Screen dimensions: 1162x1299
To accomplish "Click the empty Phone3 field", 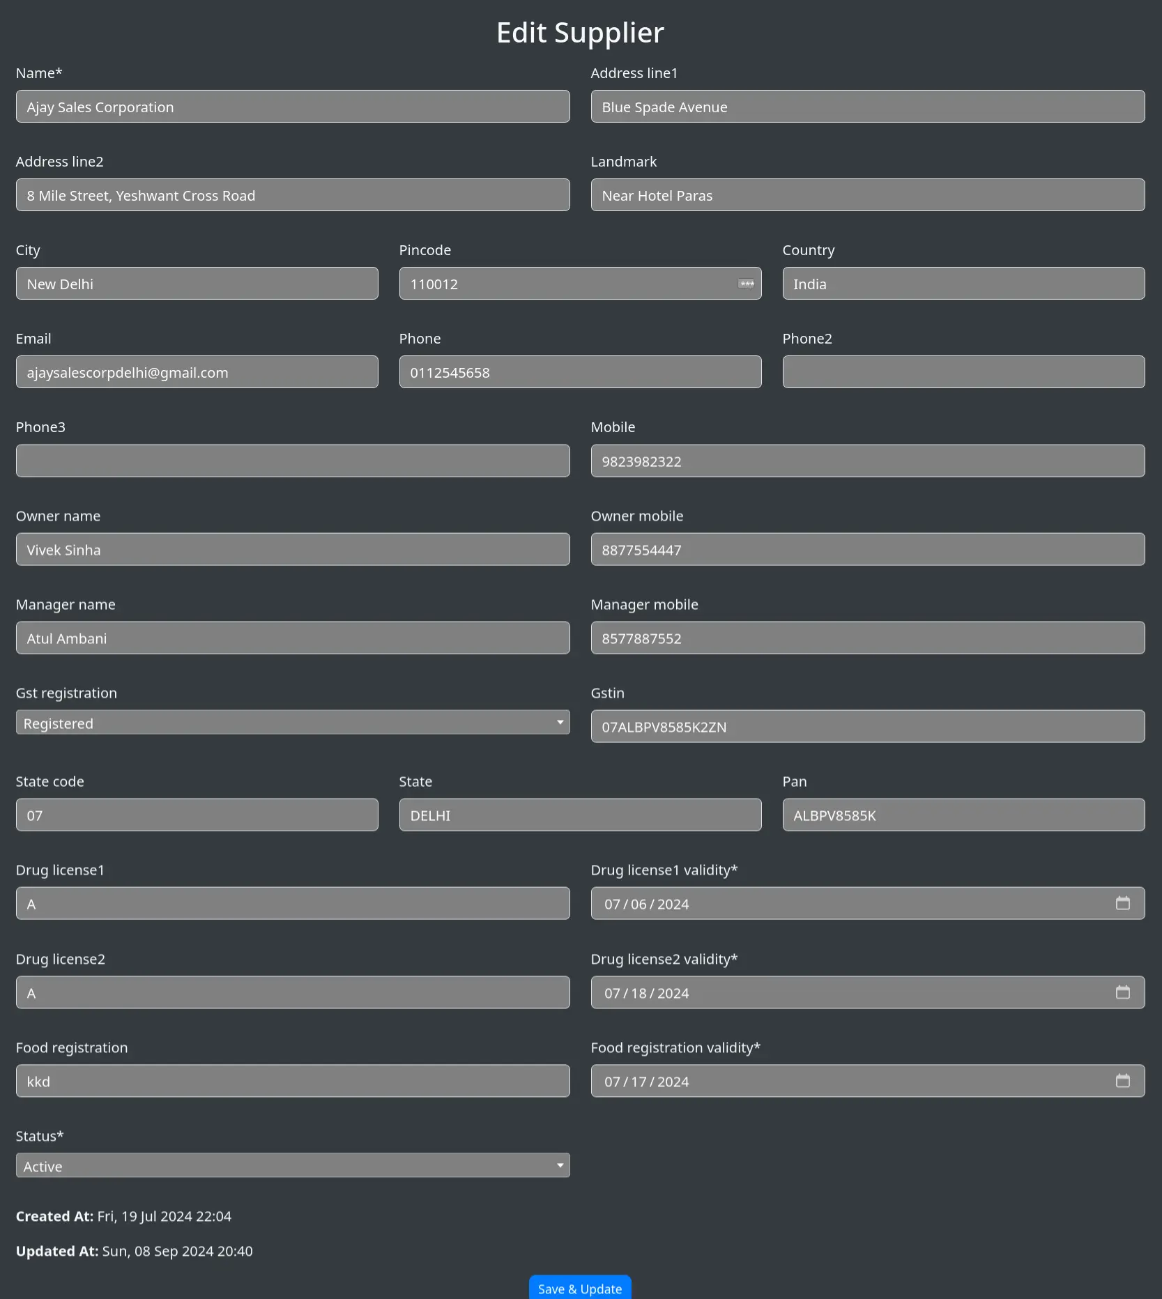I will pyautogui.click(x=293, y=461).
